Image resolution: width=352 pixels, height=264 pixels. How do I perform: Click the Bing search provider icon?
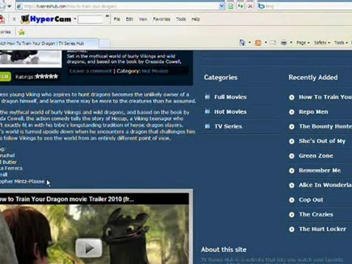click(261, 6)
